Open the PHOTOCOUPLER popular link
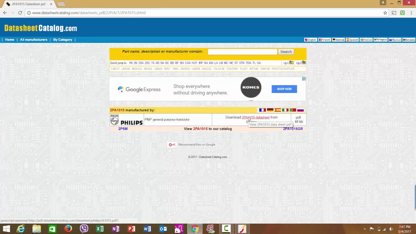416x234 pixels. [x=283, y=69]
